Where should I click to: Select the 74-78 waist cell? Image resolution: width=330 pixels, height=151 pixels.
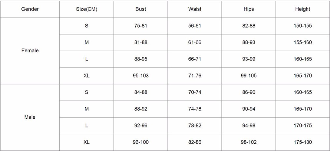click(x=195, y=109)
